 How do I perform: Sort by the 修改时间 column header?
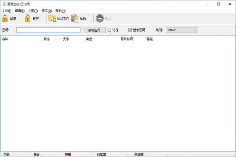coord(127,39)
